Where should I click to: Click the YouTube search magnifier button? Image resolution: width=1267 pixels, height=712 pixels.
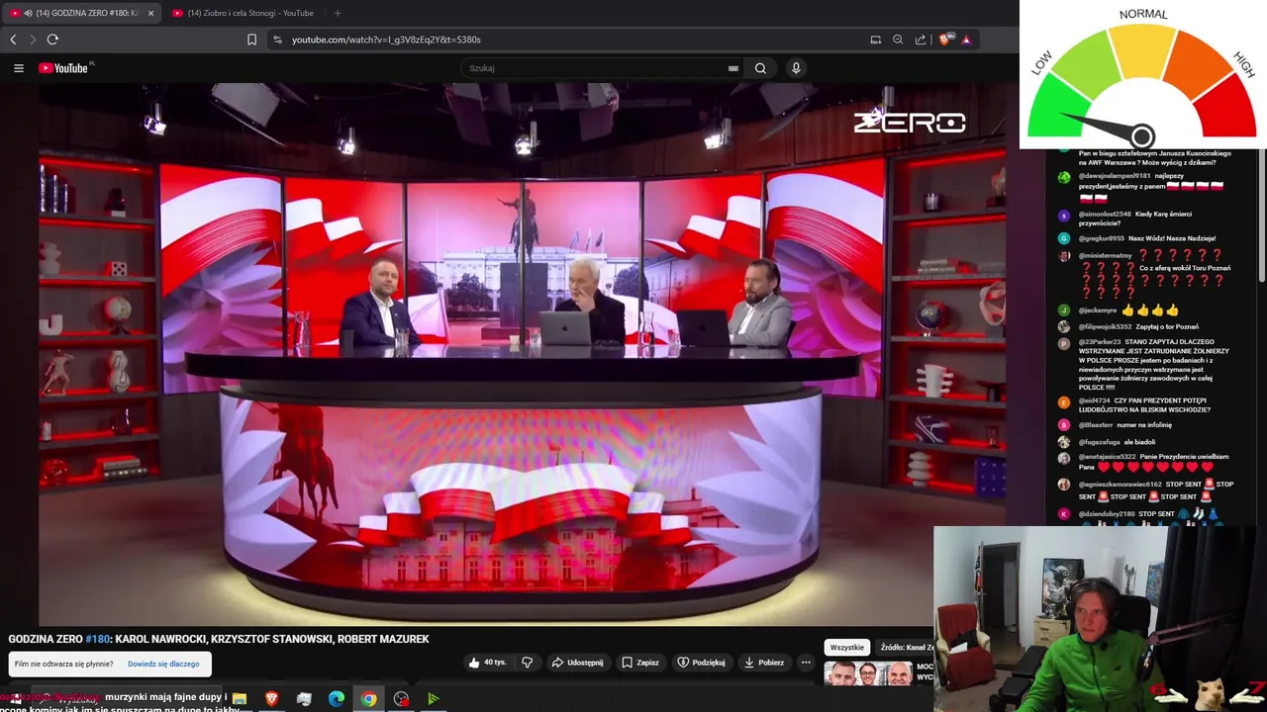[x=760, y=68]
